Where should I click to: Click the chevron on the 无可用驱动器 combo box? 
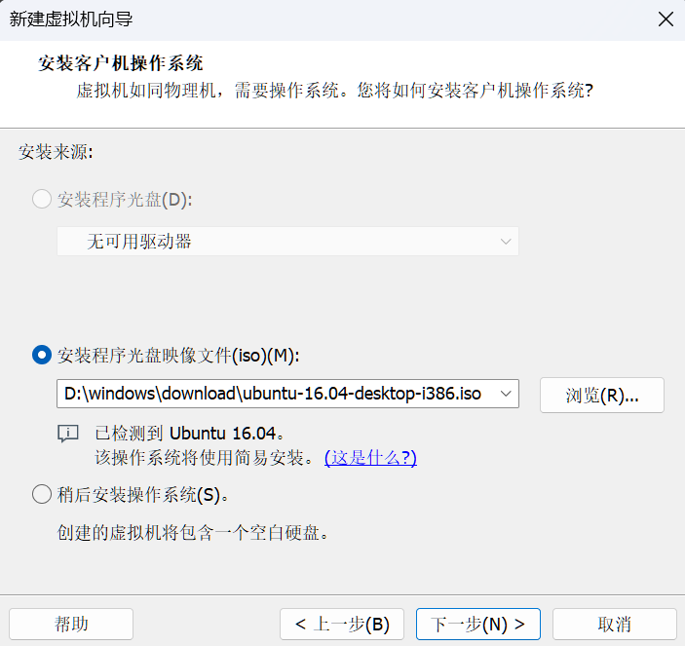[506, 241]
